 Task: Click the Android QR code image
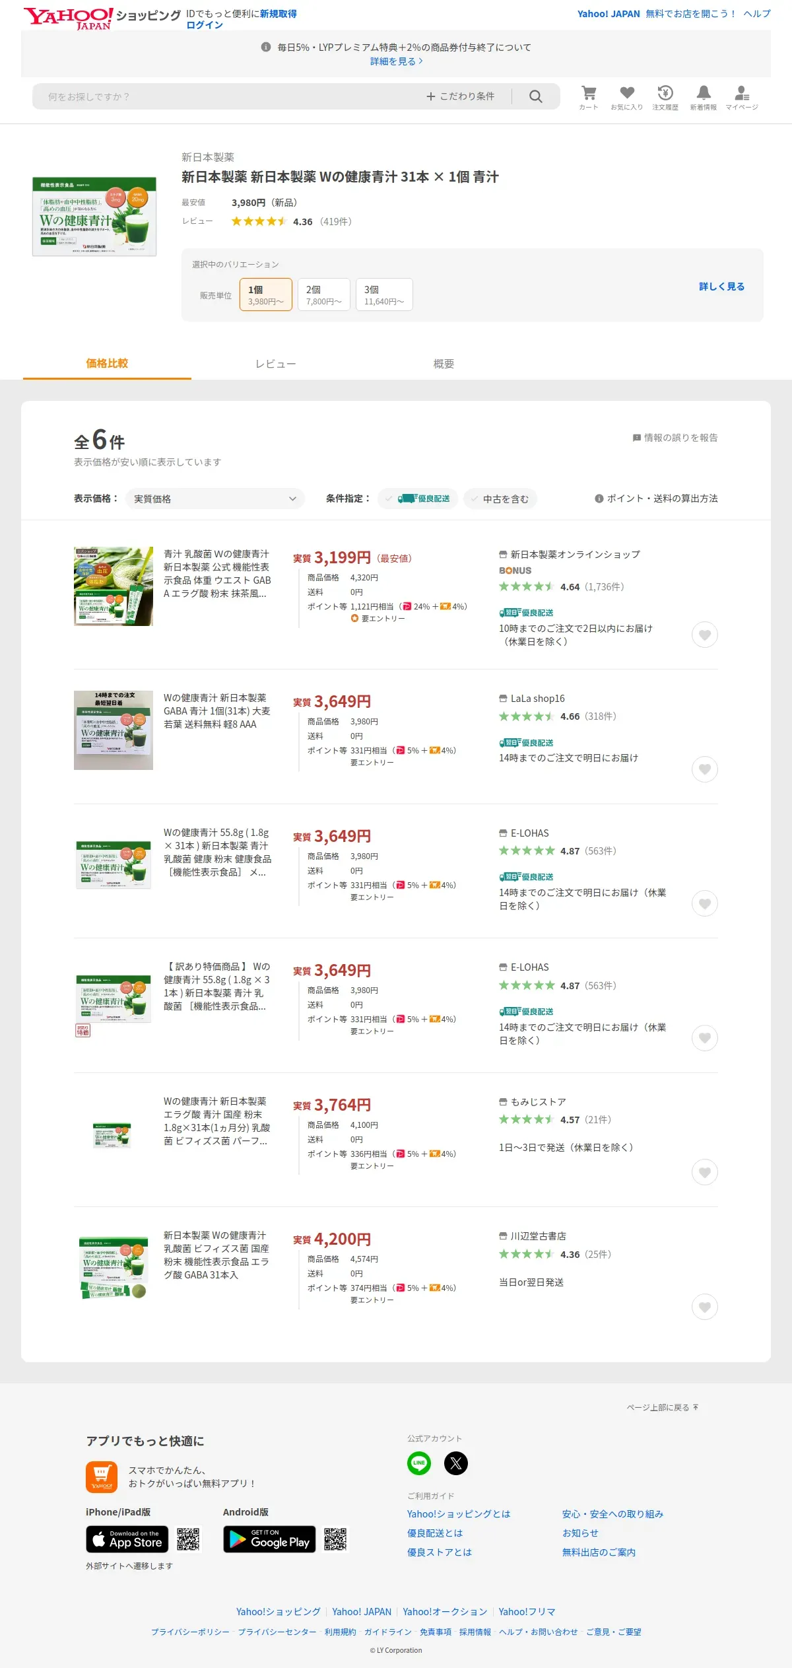pos(335,1539)
